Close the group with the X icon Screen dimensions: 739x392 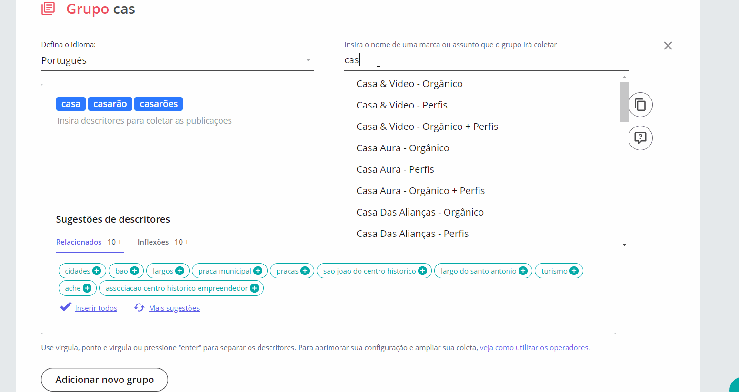pyautogui.click(x=668, y=46)
